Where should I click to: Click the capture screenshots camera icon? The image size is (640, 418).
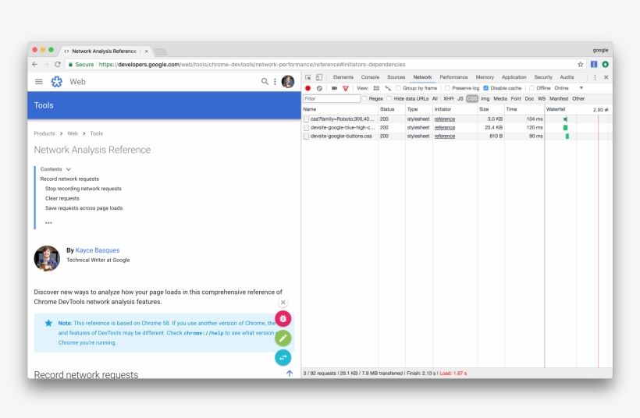coord(334,88)
